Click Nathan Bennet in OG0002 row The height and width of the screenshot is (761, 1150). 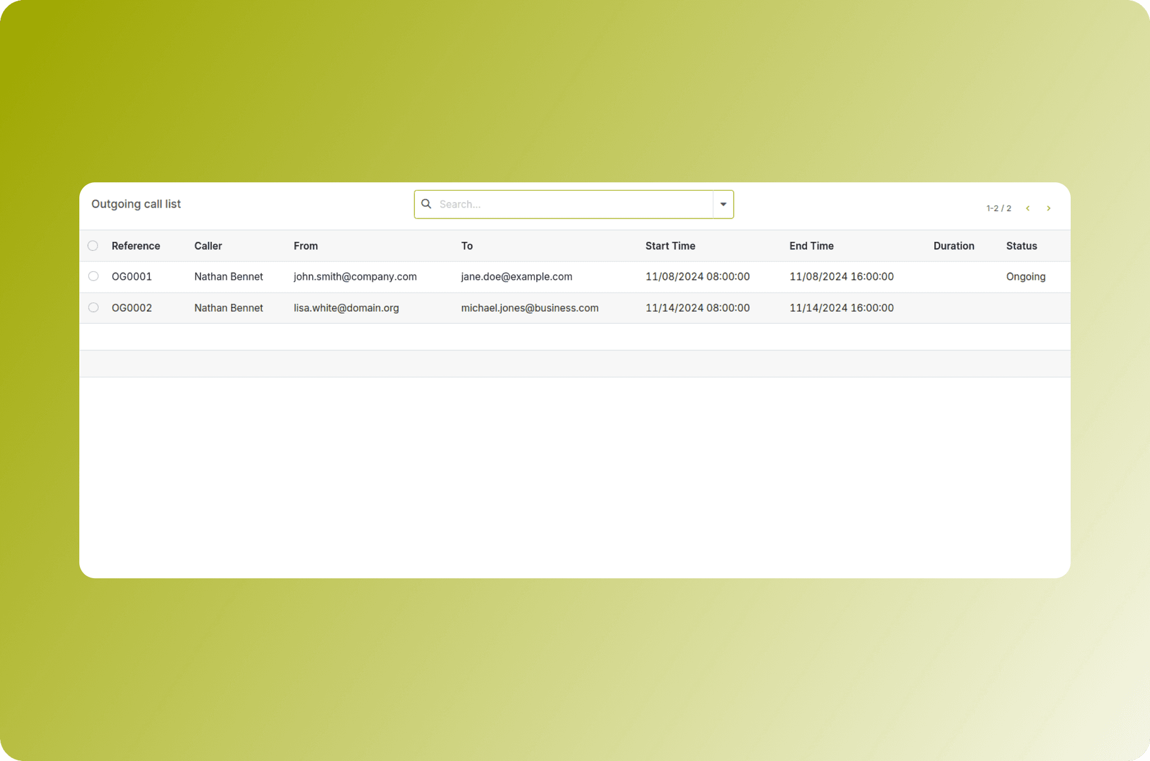click(229, 308)
